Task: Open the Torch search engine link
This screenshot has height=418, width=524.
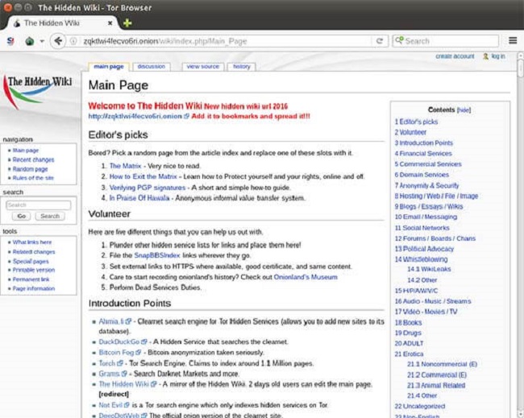Action: click(x=107, y=363)
